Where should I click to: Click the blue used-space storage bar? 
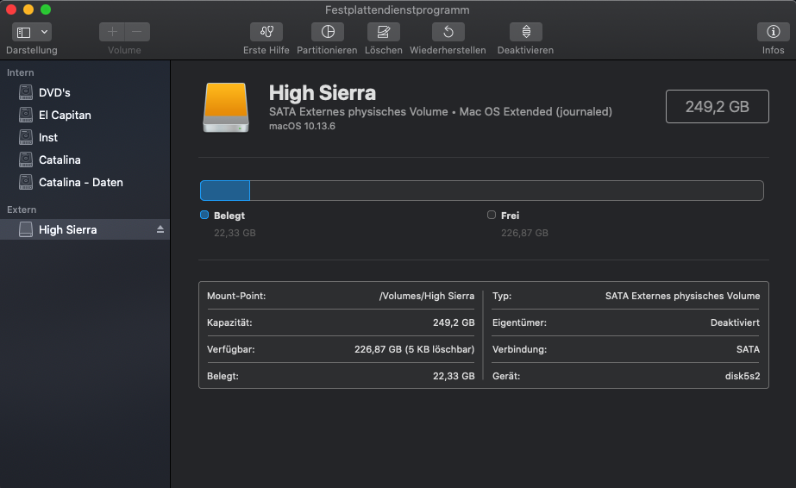click(x=225, y=191)
